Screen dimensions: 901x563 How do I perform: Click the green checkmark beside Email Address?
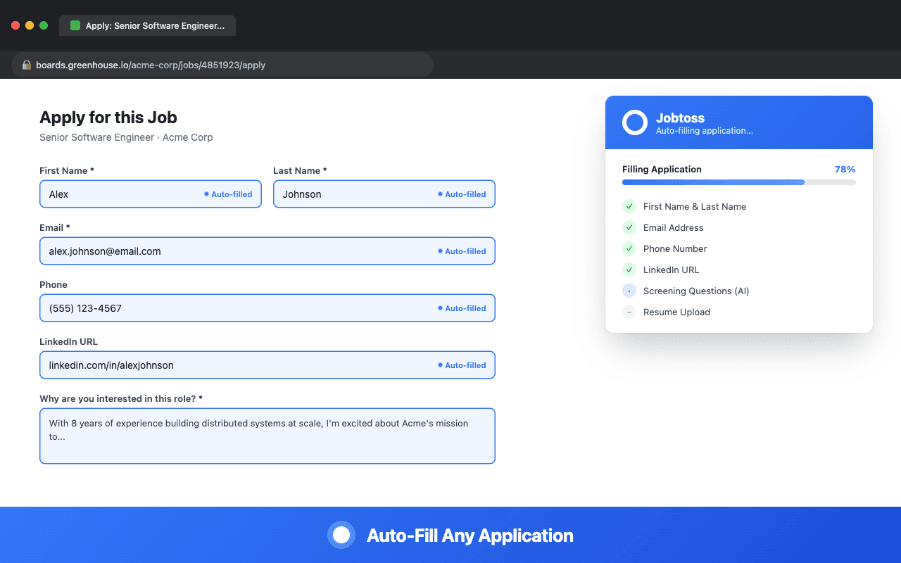pyautogui.click(x=629, y=227)
